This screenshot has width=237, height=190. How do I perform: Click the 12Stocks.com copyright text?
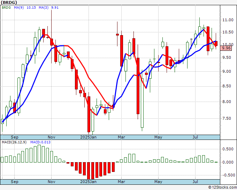(x=222, y=188)
